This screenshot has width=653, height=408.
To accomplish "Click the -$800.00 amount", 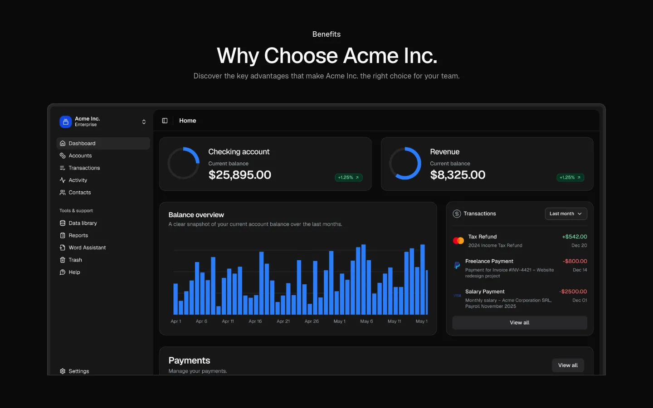I will pos(575,261).
